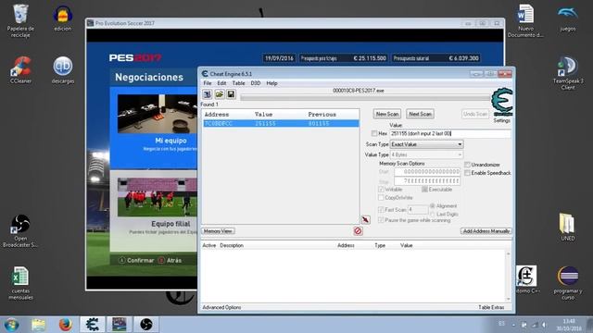
Task: Open CCleaner desktop shortcut
Action: click(x=20, y=70)
